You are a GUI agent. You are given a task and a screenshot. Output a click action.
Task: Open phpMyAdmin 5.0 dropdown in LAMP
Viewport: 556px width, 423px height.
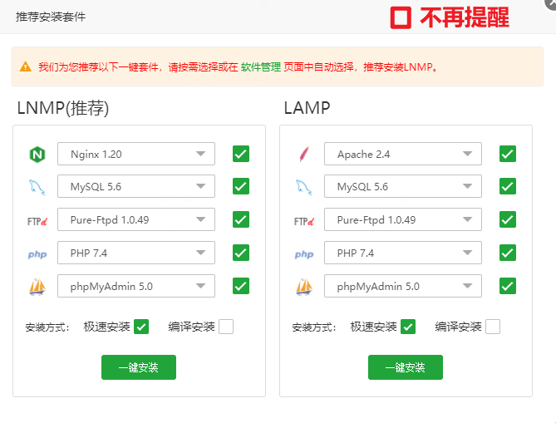[x=403, y=286]
